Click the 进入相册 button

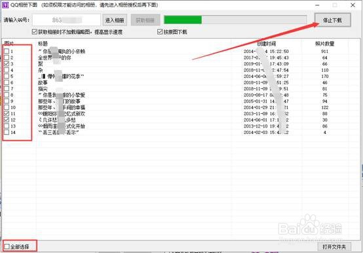pos(115,20)
